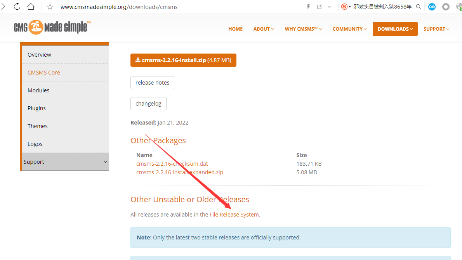Click the blue infinity extension icon

[432, 7]
